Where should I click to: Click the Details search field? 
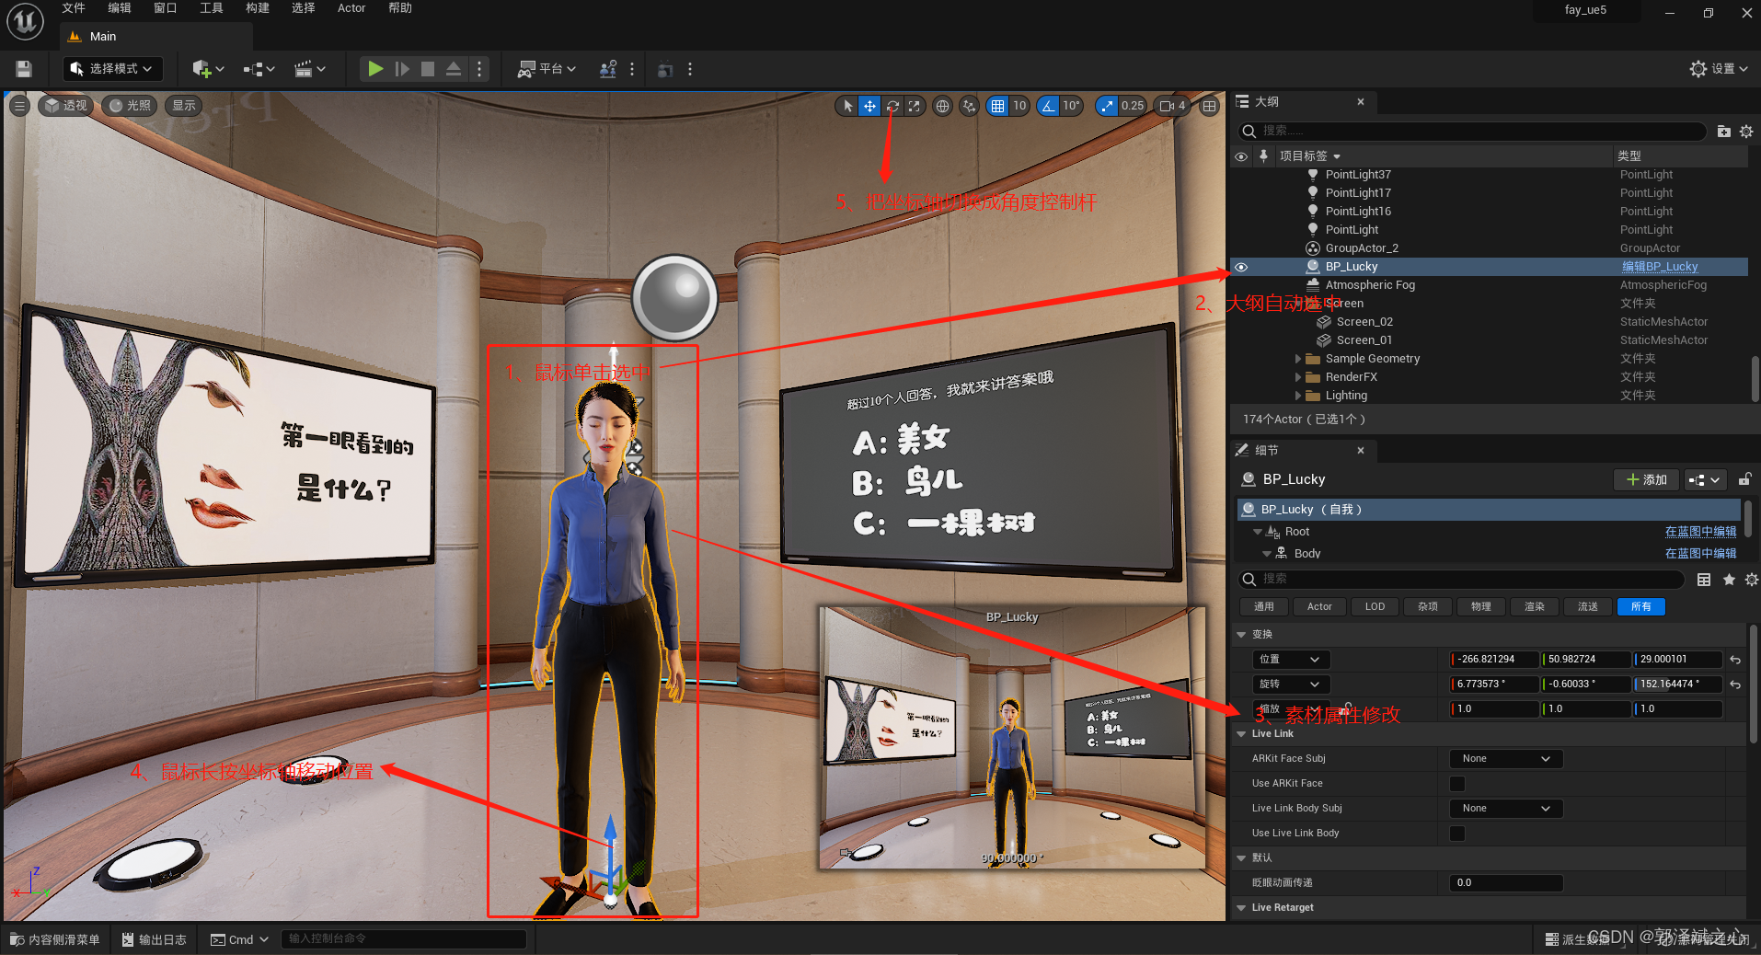click(x=1461, y=579)
